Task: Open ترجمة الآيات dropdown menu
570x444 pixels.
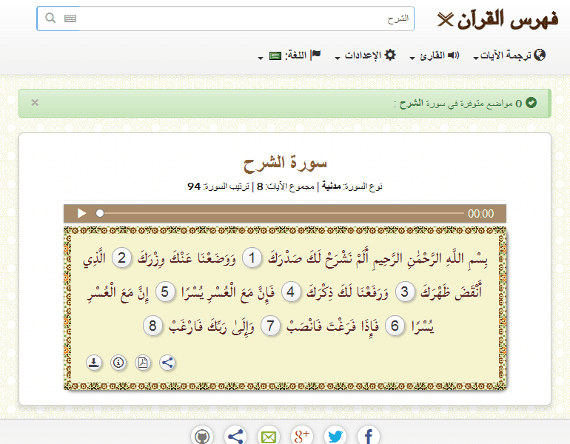Action: [509, 55]
